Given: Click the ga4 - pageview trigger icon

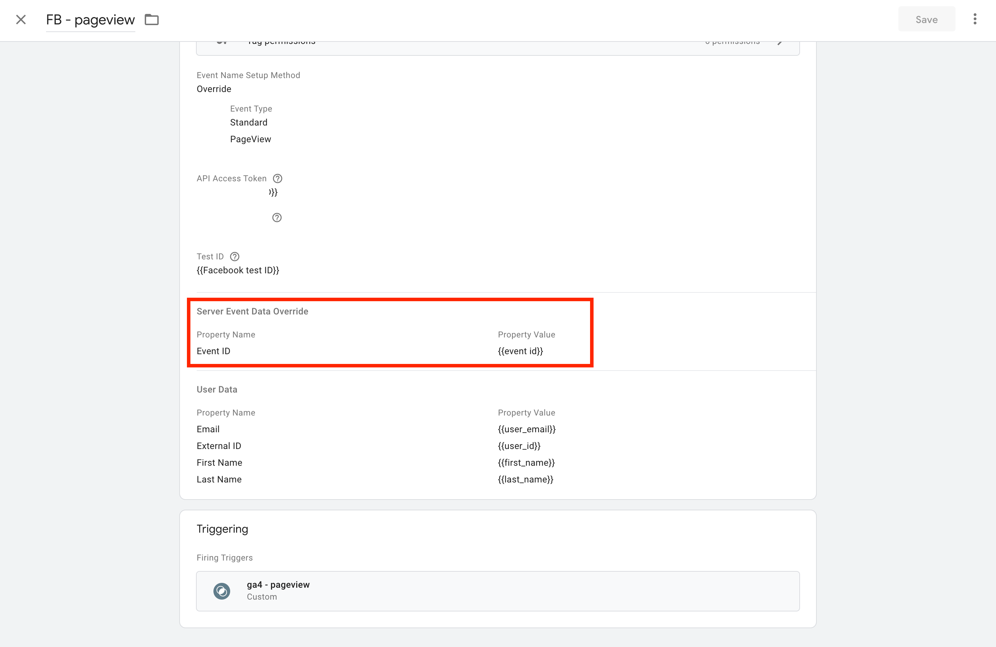Looking at the screenshot, I should (222, 591).
